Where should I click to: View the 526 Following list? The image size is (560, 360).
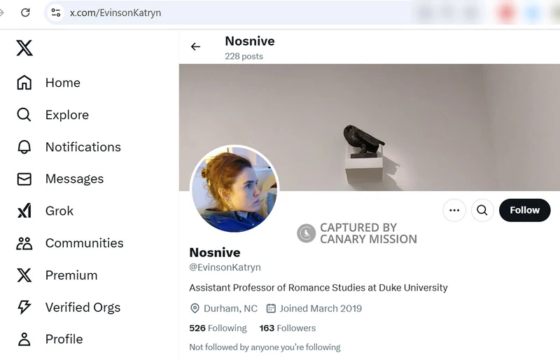point(218,328)
